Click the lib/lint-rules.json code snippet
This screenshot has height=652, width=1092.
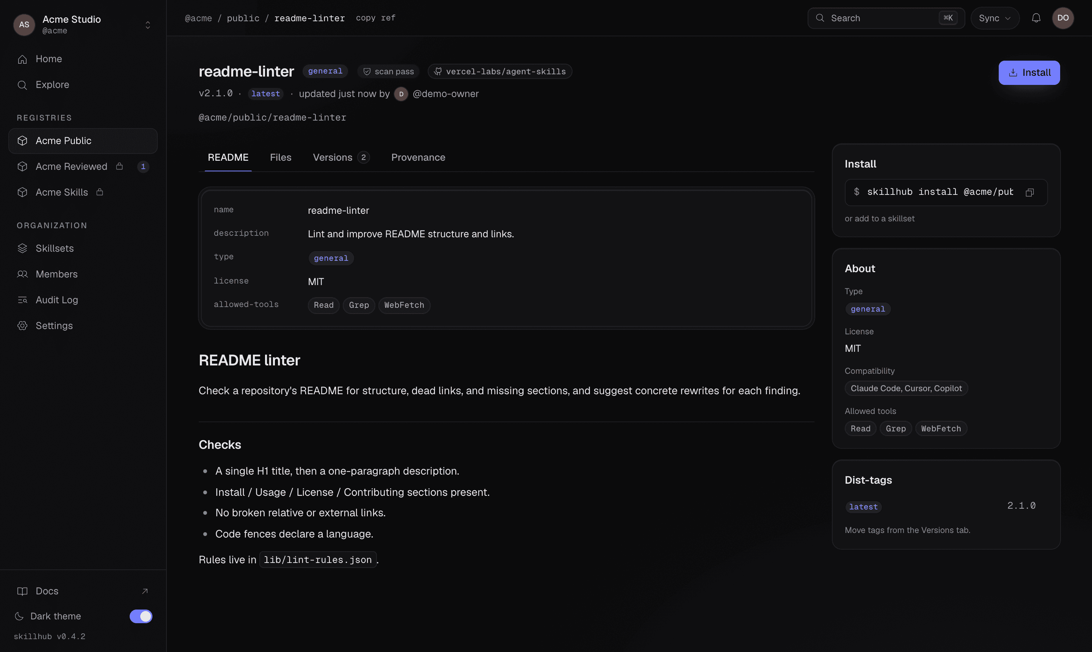[x=318, y=560]
